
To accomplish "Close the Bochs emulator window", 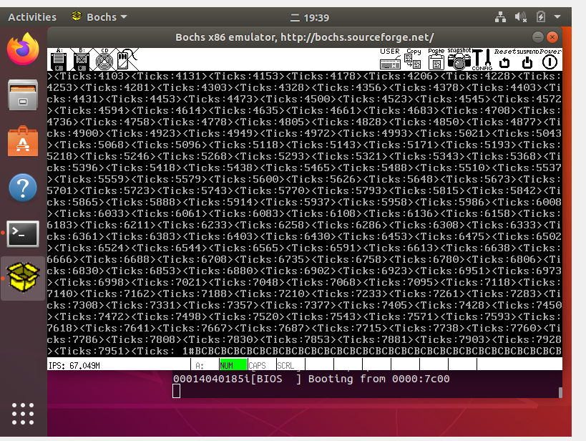I will click(552, 37).
